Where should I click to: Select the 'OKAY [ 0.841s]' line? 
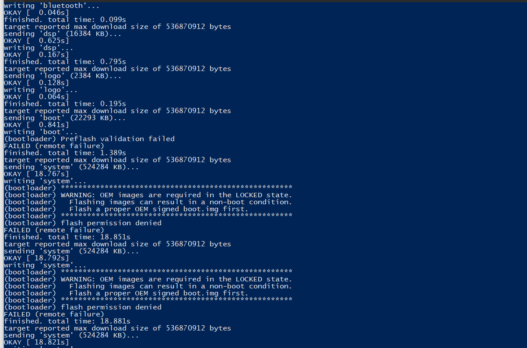pyautogui.click(x=37, y=125)
